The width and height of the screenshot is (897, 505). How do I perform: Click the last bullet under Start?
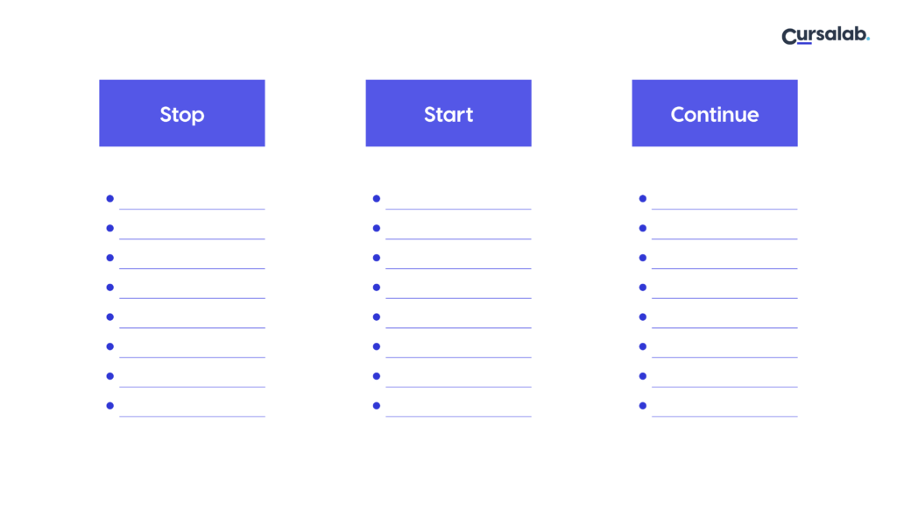pos(377,406)
